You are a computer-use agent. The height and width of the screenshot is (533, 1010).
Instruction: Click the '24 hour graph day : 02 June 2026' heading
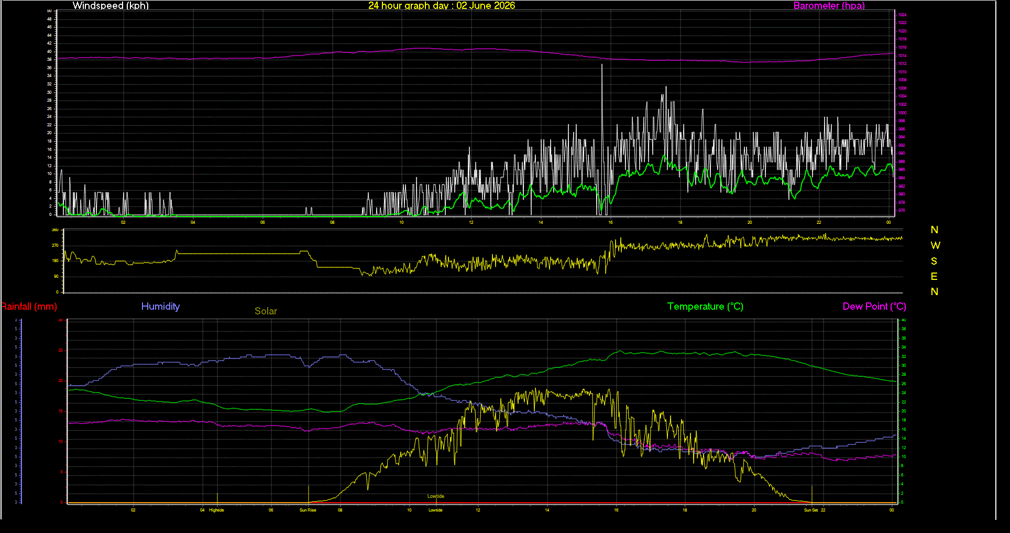point(442,6)
